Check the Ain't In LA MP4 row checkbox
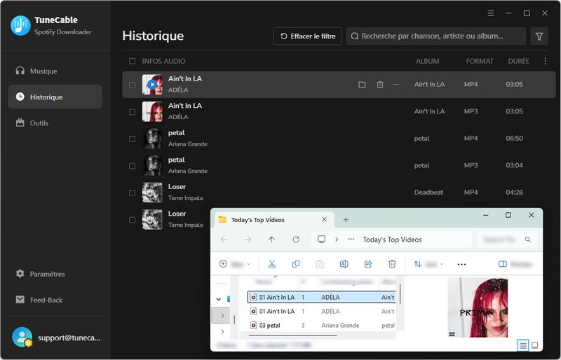561x360 pixels. click(x=132, y=85)
